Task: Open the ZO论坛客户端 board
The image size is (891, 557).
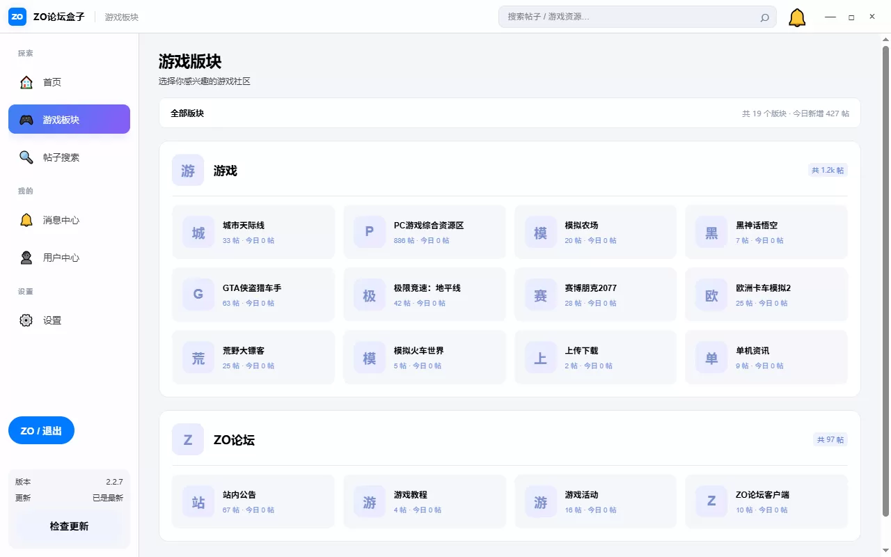Action: coord(766,502)
